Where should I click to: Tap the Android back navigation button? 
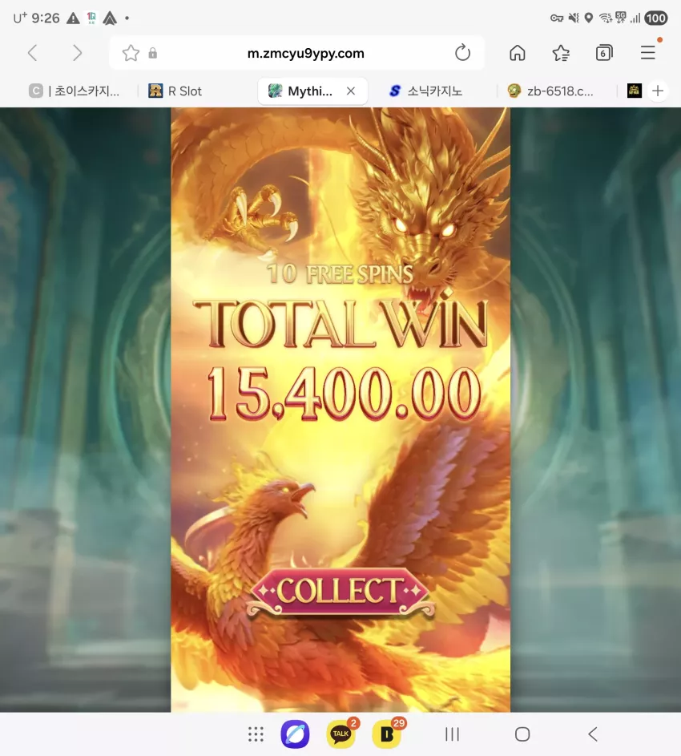click(593, 734)
